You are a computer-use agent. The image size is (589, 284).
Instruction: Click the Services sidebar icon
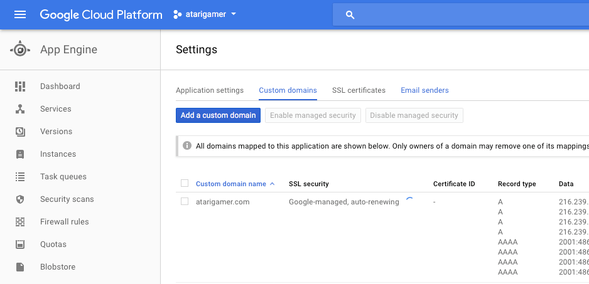[x=20, y=109]
